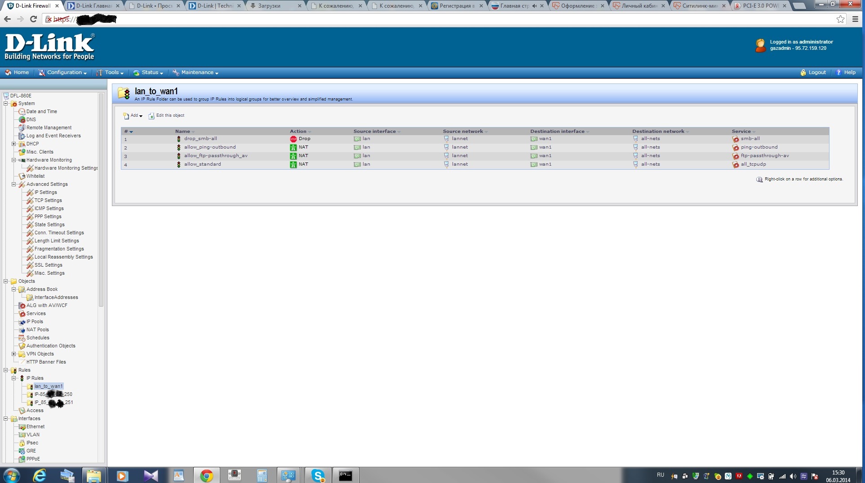
Task: Select the allow_ftp-passthrough_av rule name
Action: 216,156
